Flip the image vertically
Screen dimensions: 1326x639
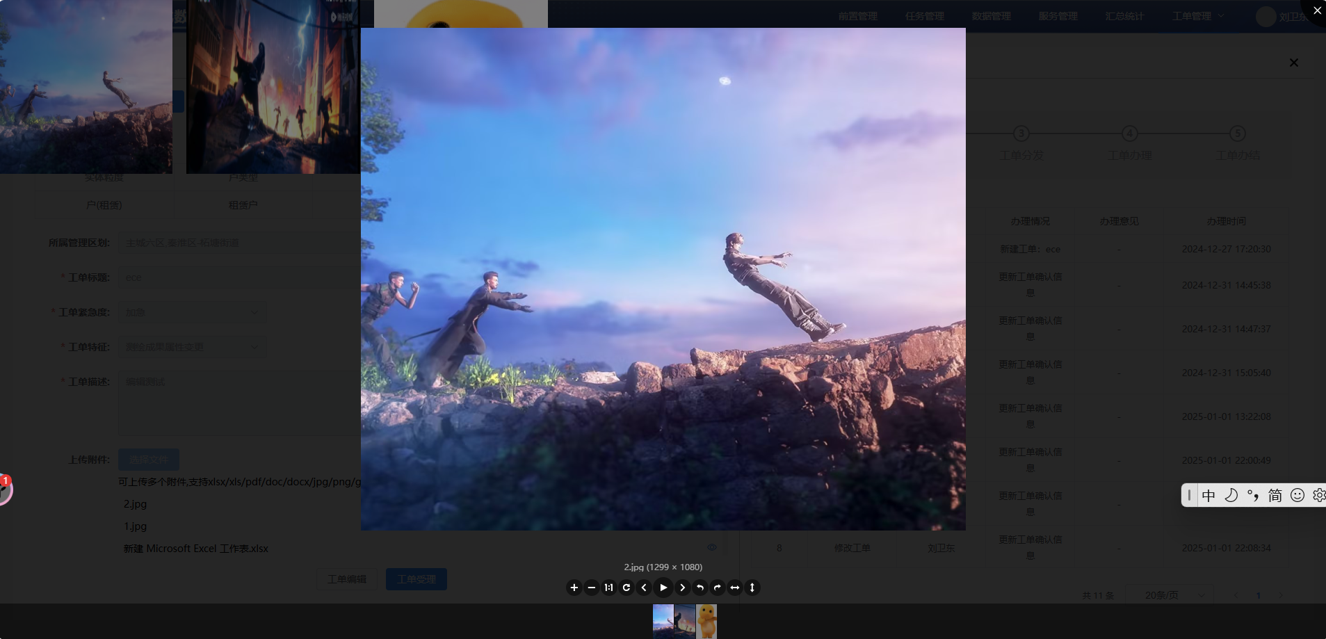pyautogui.click(x=752, y=588)
